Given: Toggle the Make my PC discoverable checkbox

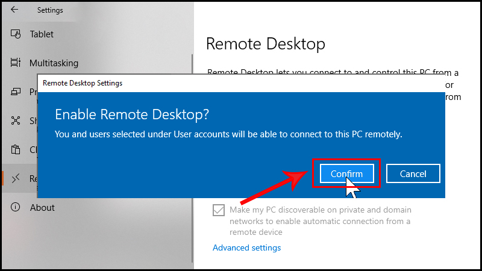Looking at the screenshot, I should tap(219, 210).
